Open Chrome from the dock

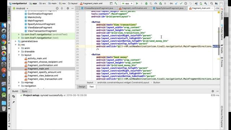tap(4, 42)
